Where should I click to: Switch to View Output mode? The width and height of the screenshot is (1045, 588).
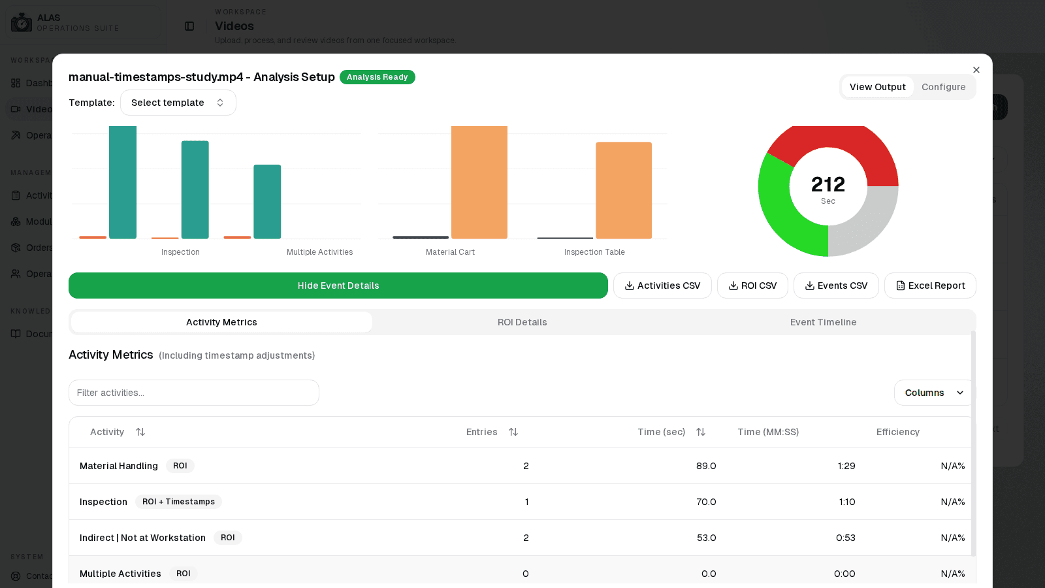pyautogui.click(x=877, y=87)
